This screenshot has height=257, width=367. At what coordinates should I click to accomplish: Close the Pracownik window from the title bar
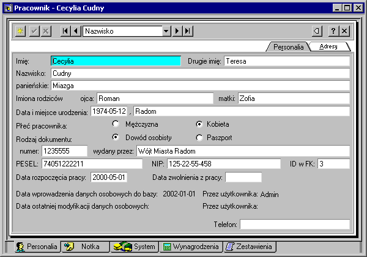click(358, 8)
